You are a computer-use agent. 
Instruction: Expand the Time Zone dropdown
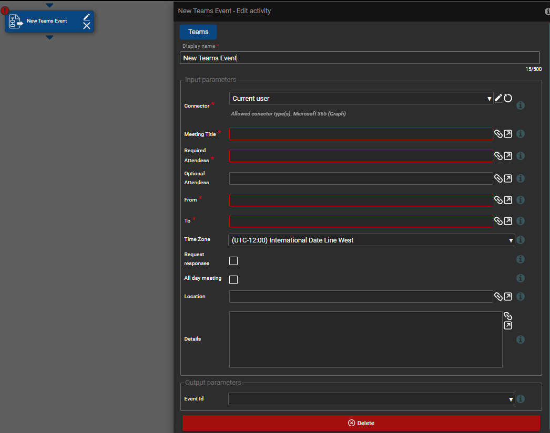point(371,240)
